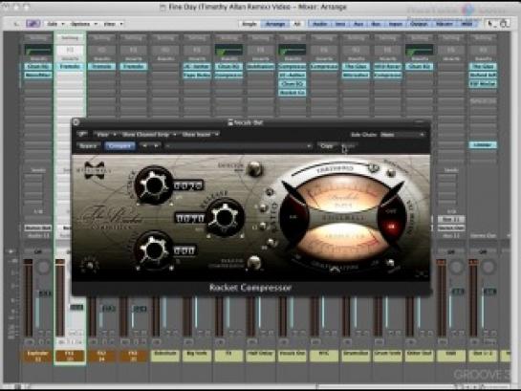Toggle the Master channel filter button

445,24
